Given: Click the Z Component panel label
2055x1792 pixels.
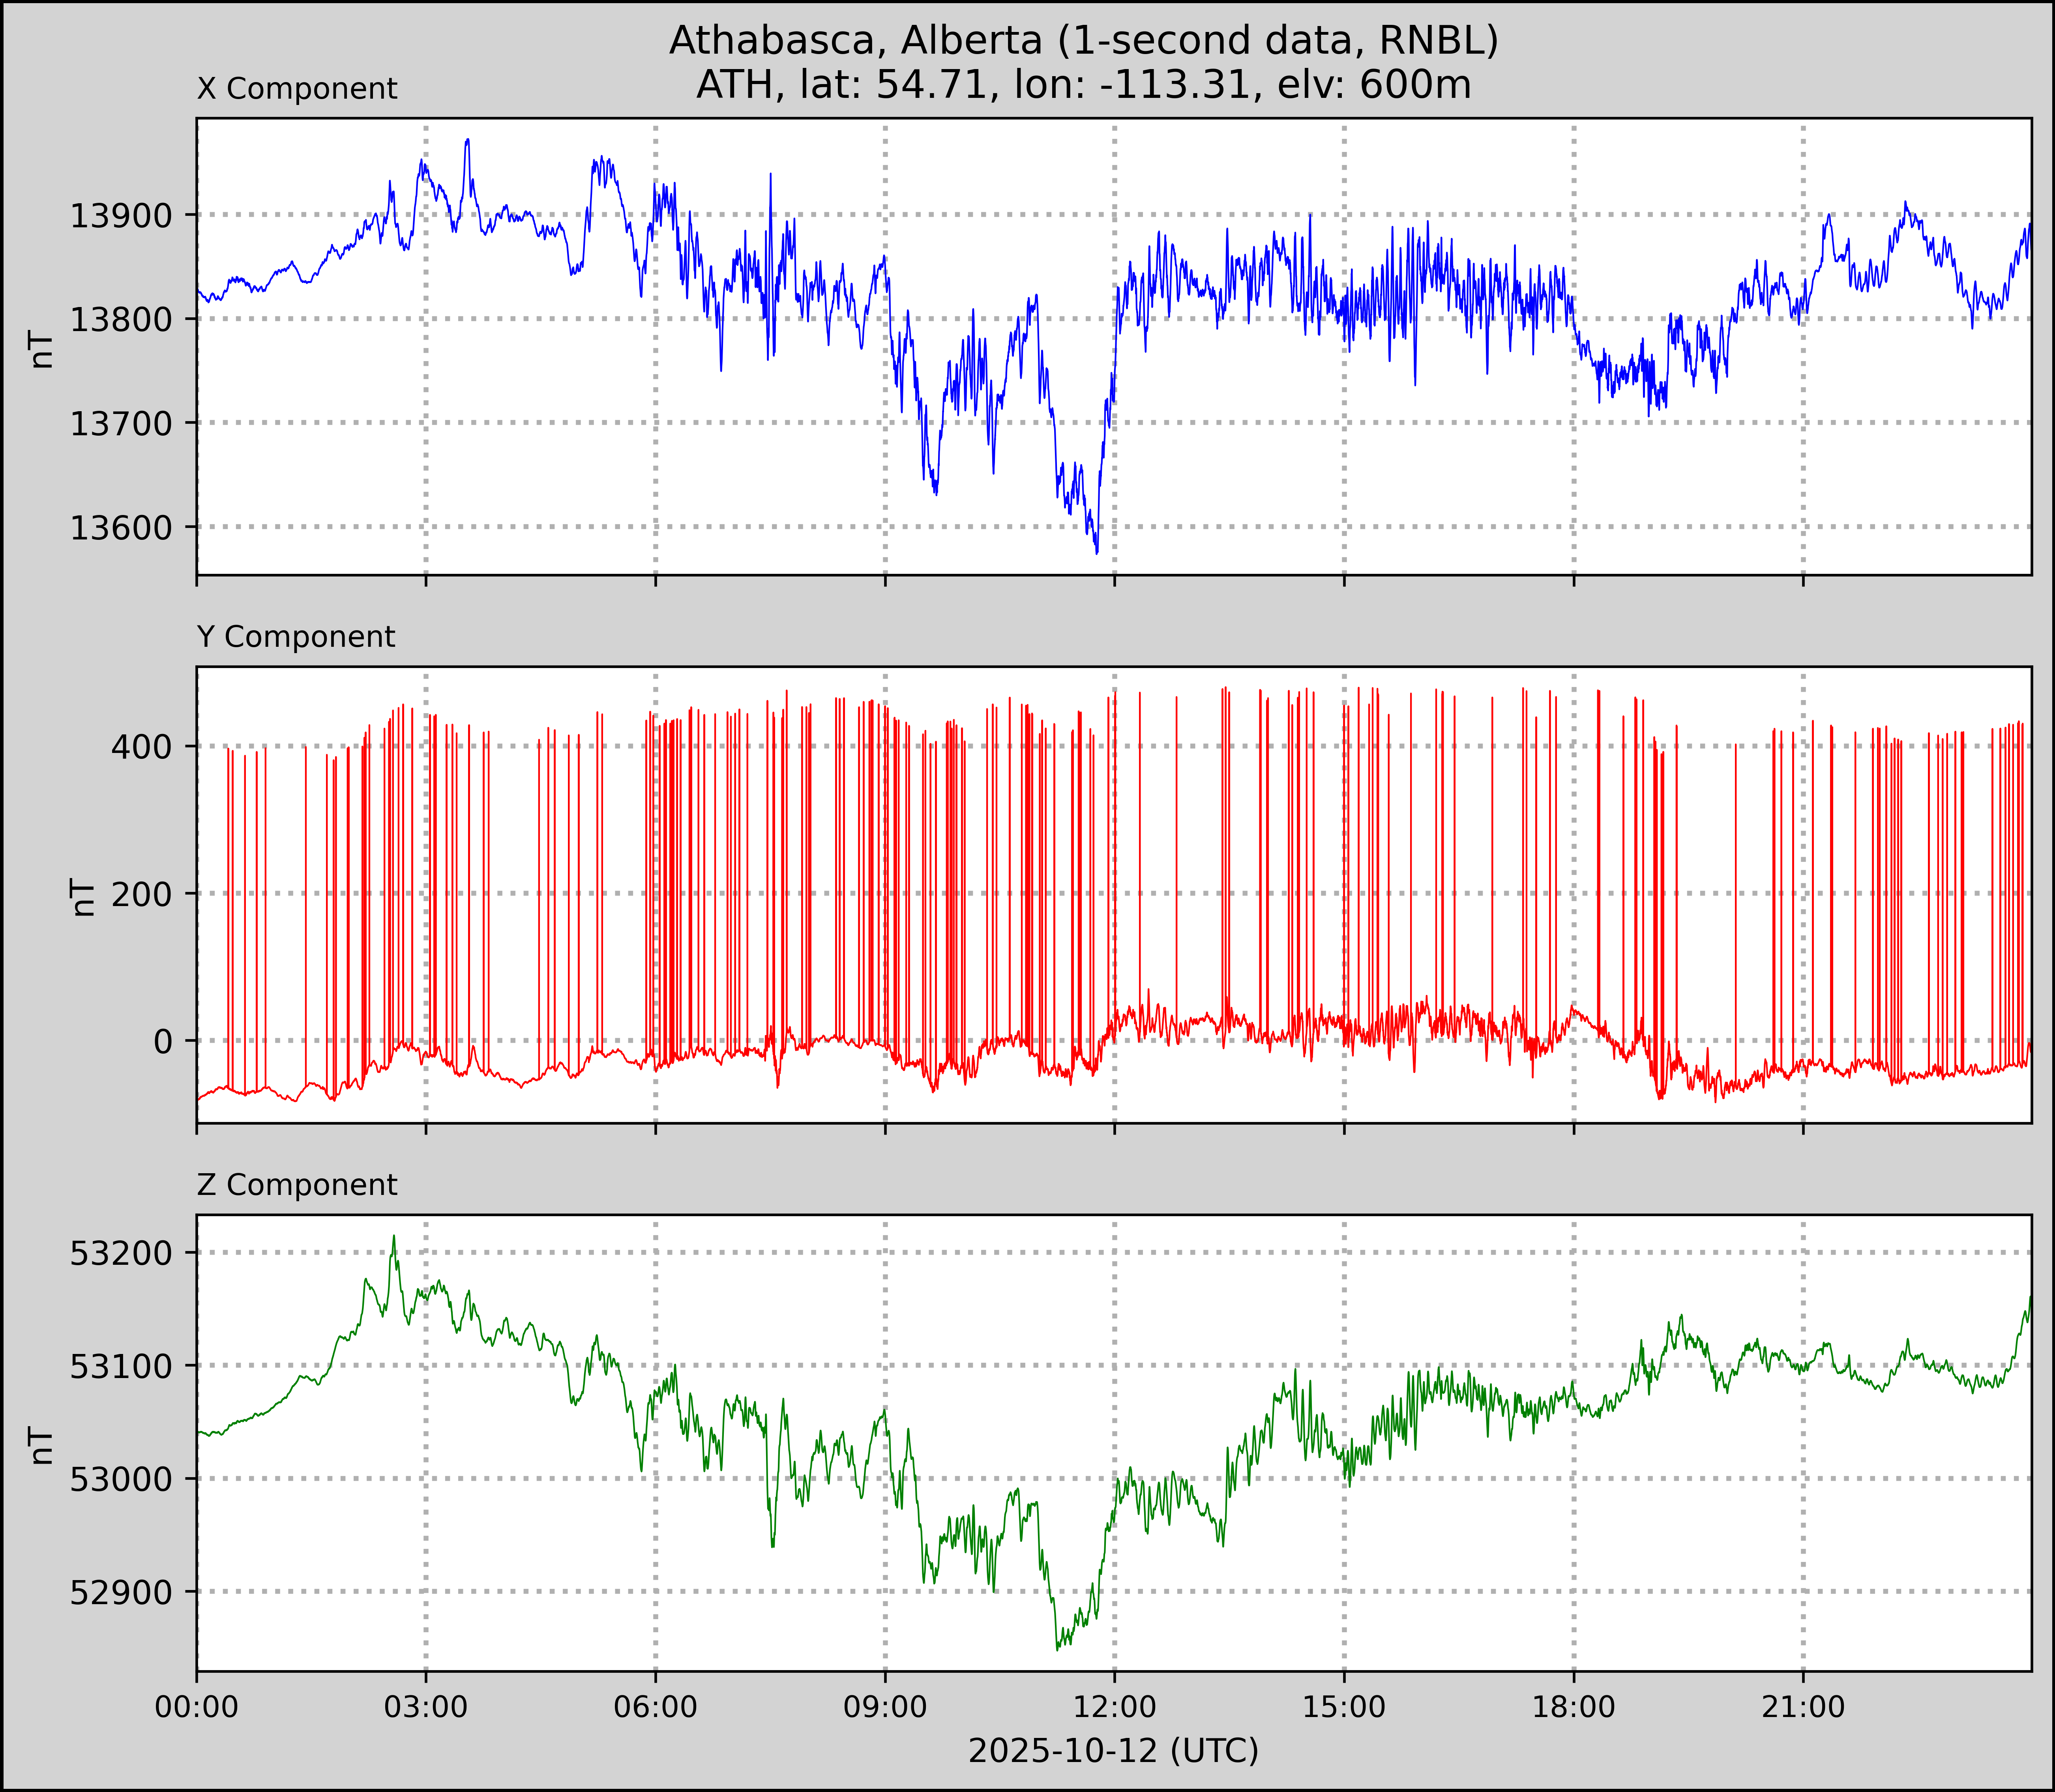Looking at the screenshot, I should coord(297,1185).
